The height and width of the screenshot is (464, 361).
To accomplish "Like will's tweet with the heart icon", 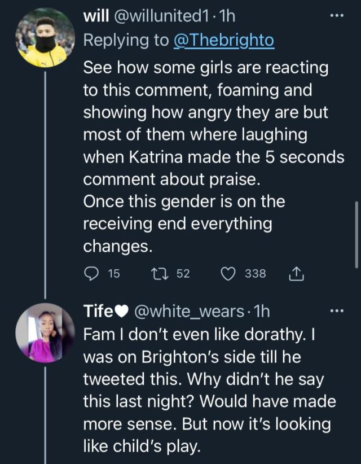I will tap(228, 274).
